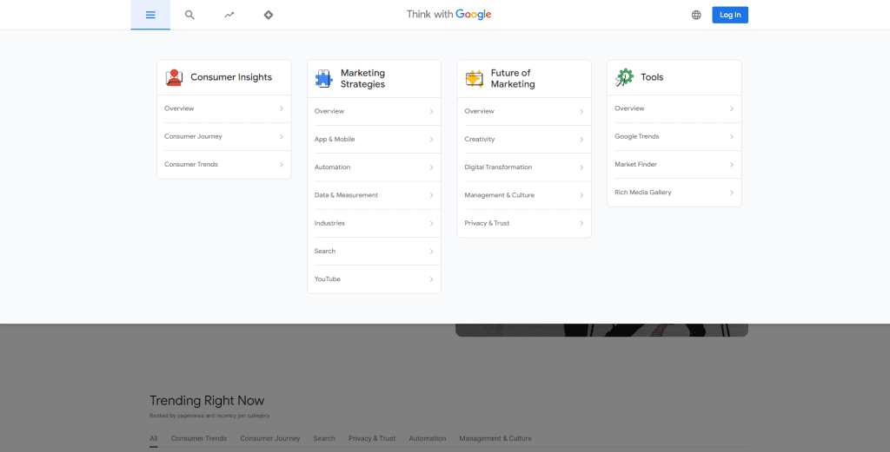890x452 pixels.
Task: Open the Industries menu entry
Action: pos(374,223)
